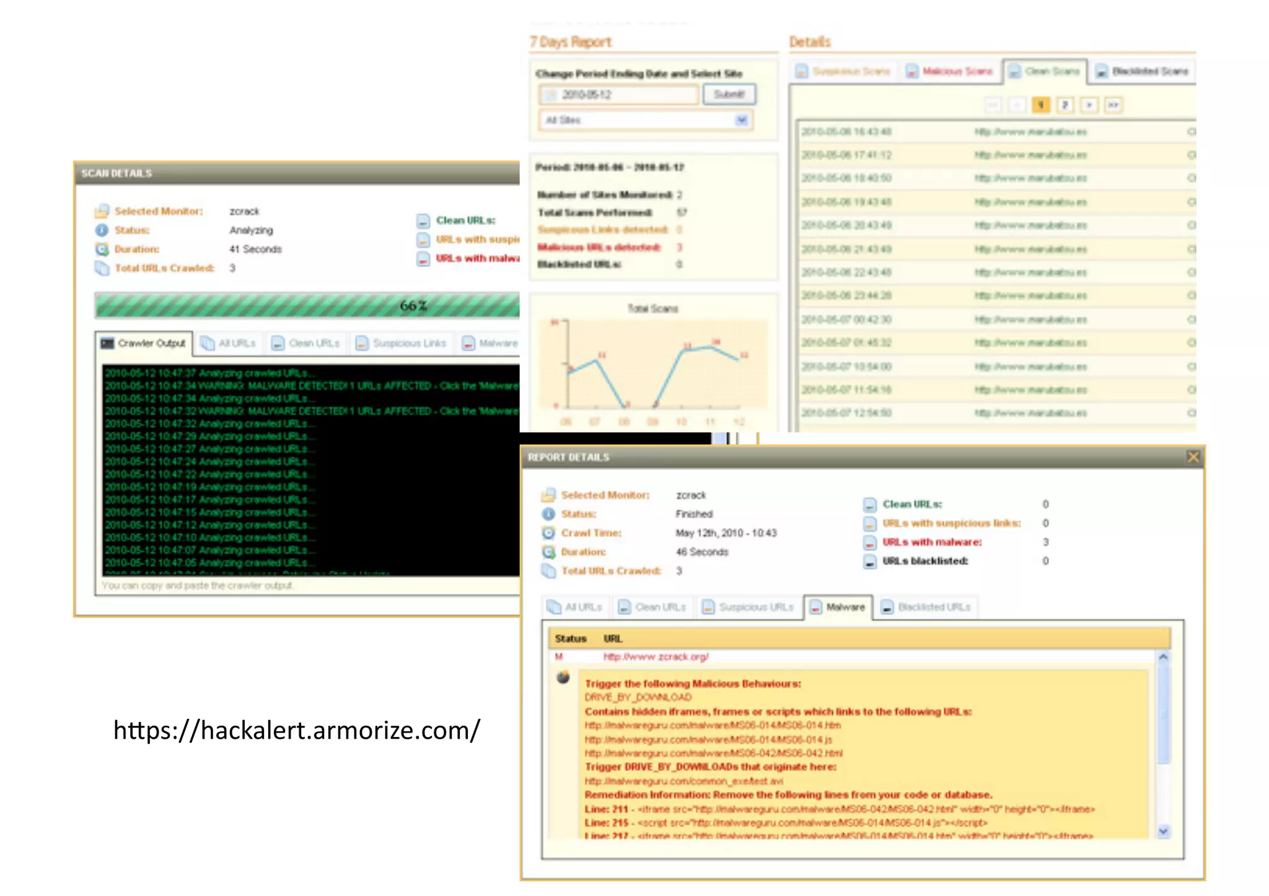Click URLs with suspicious links icon
The image size is (1269, 896).
[870, 524]
